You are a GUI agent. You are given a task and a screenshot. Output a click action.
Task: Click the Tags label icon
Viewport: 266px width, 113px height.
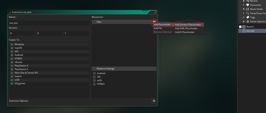(248, 17)
